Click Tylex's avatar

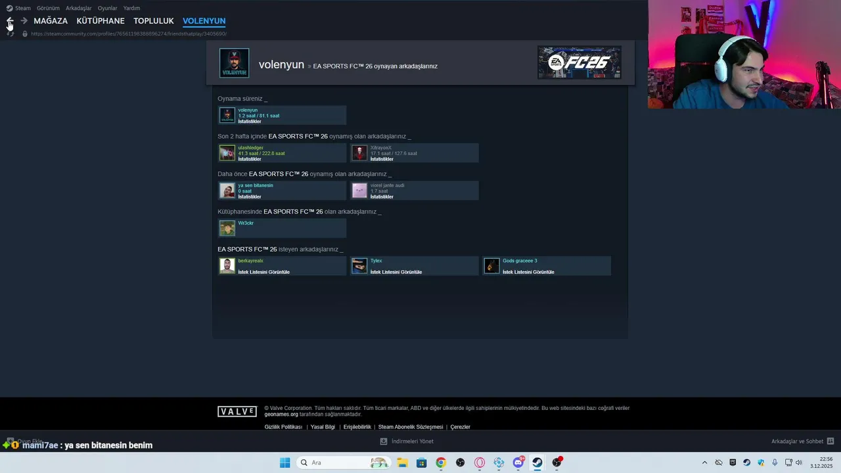click(x=359, y=265)
